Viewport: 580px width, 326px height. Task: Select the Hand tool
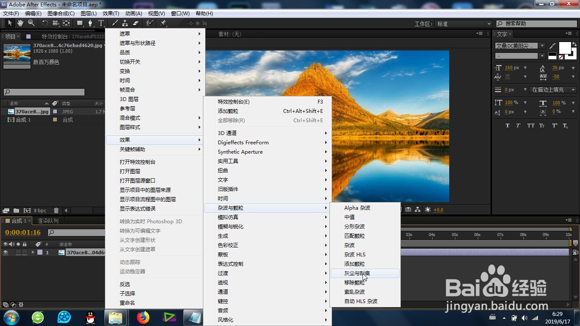click(x=20, y=23)
